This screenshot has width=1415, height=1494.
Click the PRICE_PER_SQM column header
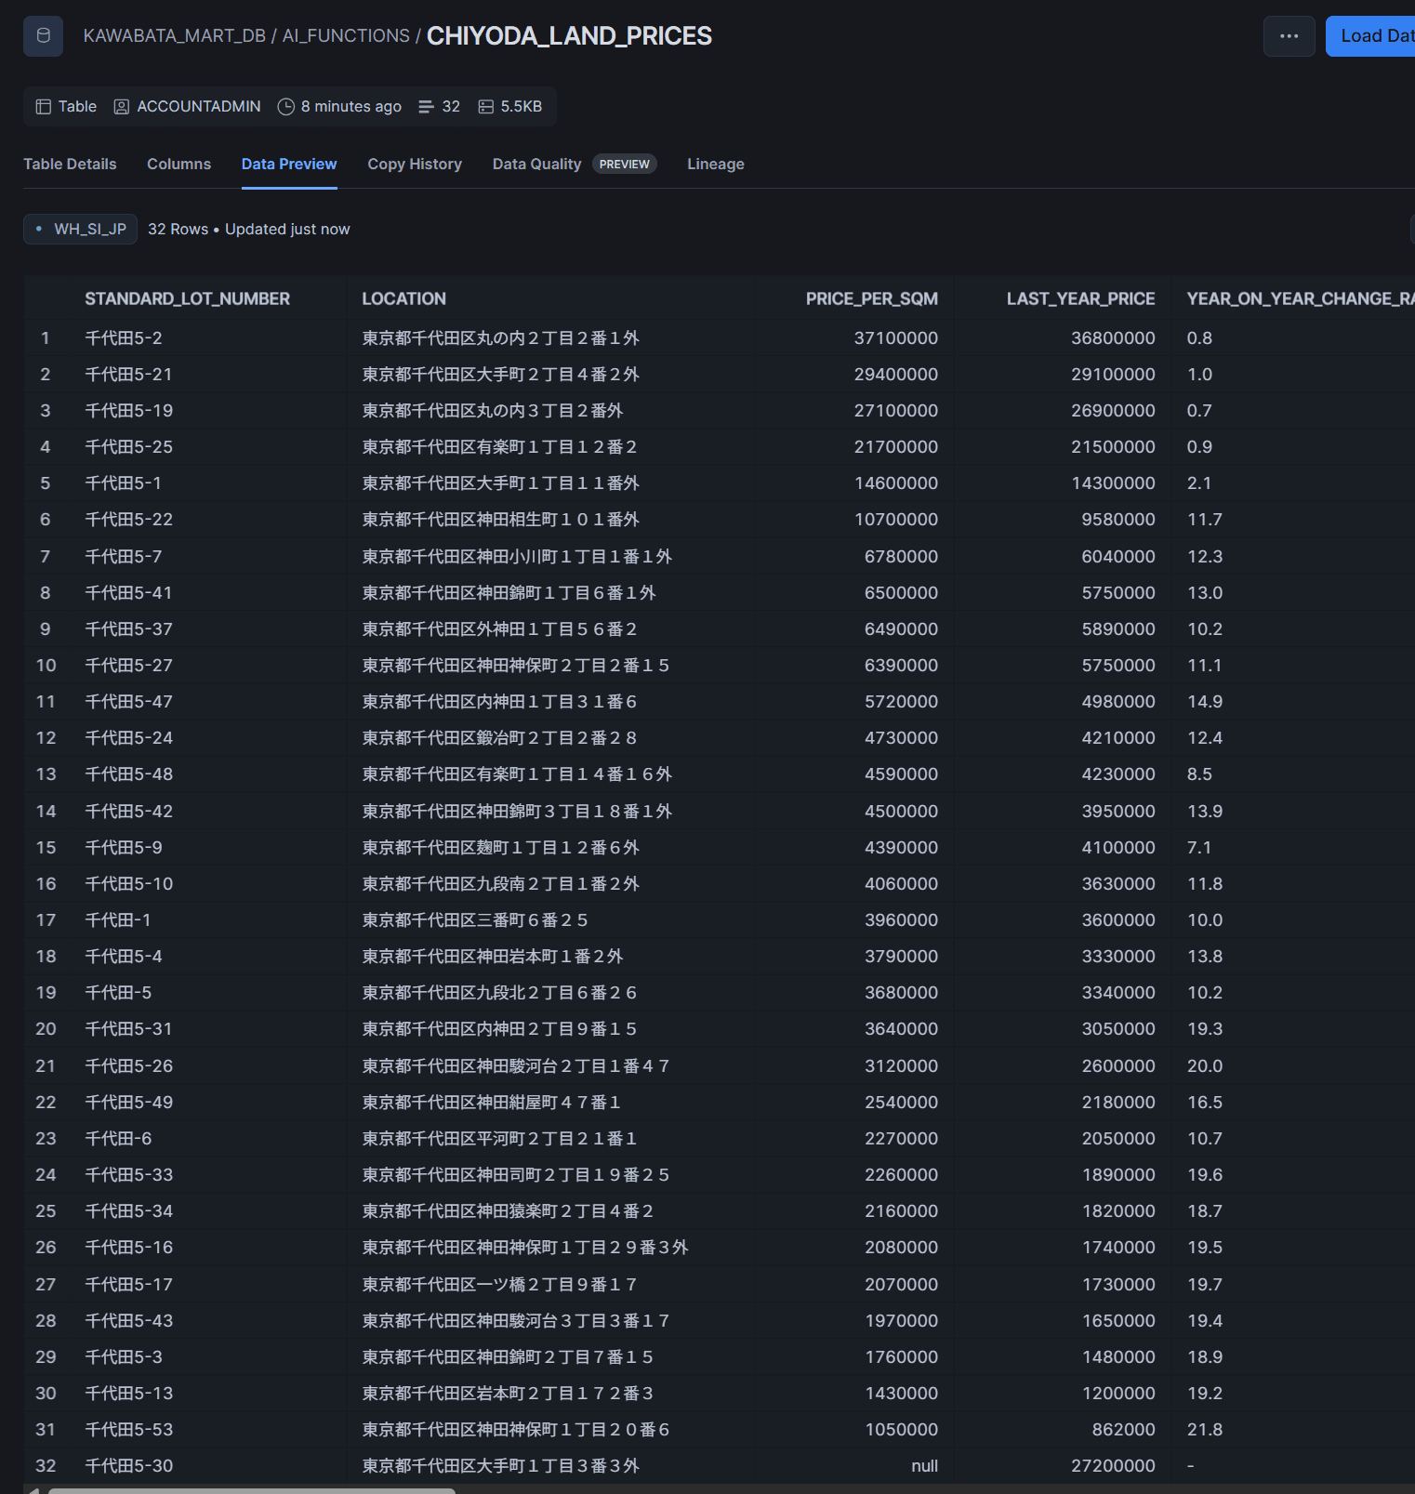(871, 298)
